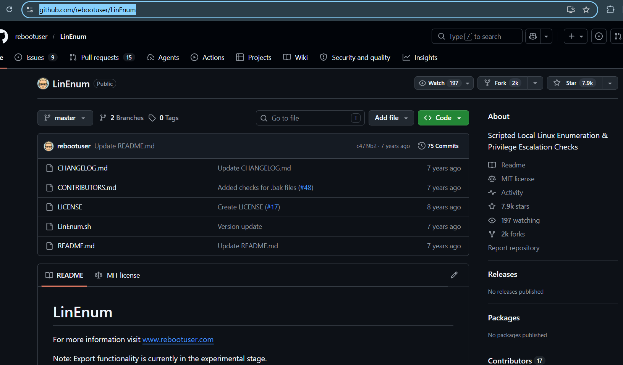623x365 pixels.
Task: Click the eye icon next to 197 watching
Action: 492,220
